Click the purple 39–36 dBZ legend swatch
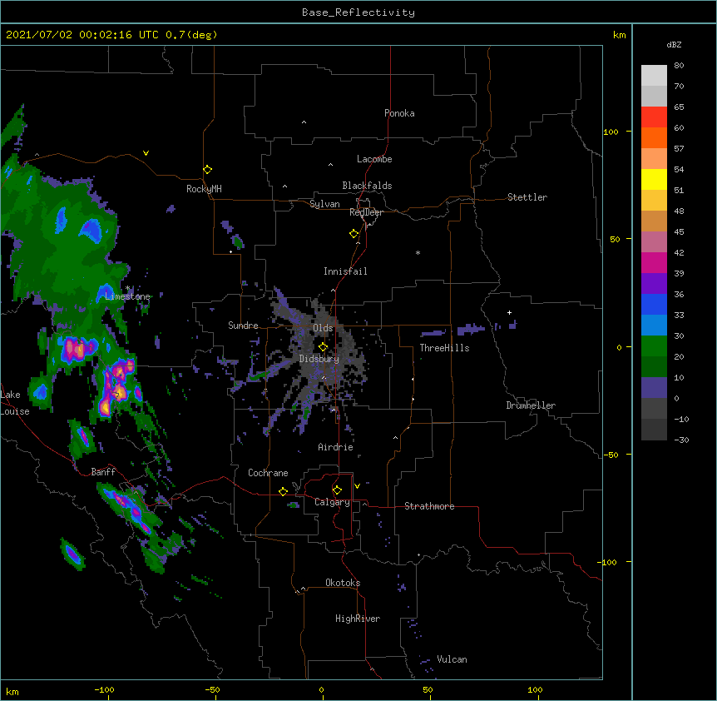This screenshot has height=701, width=717. click(x=654, y=284)
